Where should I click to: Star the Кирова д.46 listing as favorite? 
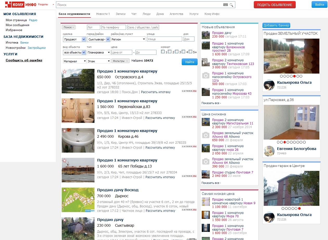pos(65,131)
